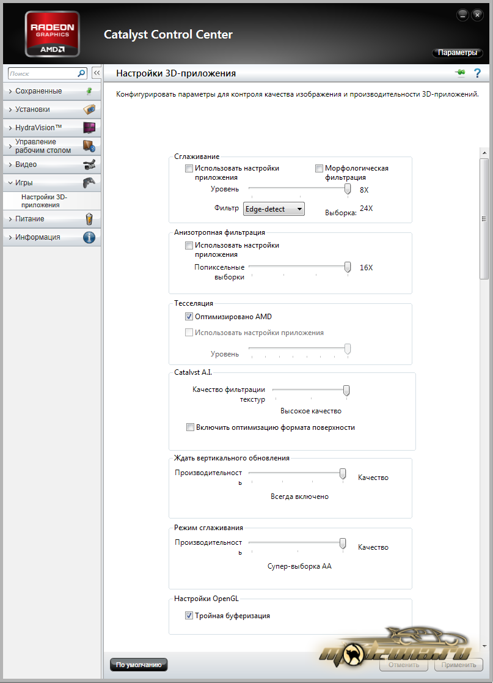Open help via the blue question mark
Viewport: 493px width, 683px height.
click(x=477, y=73)
